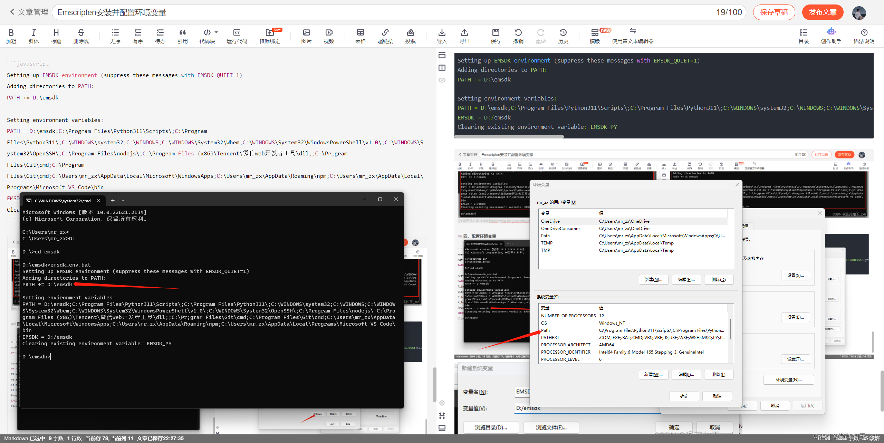Apply bold with the 加粗 tool
Viewport: 884px width, 443px height.
coord(11,36)
